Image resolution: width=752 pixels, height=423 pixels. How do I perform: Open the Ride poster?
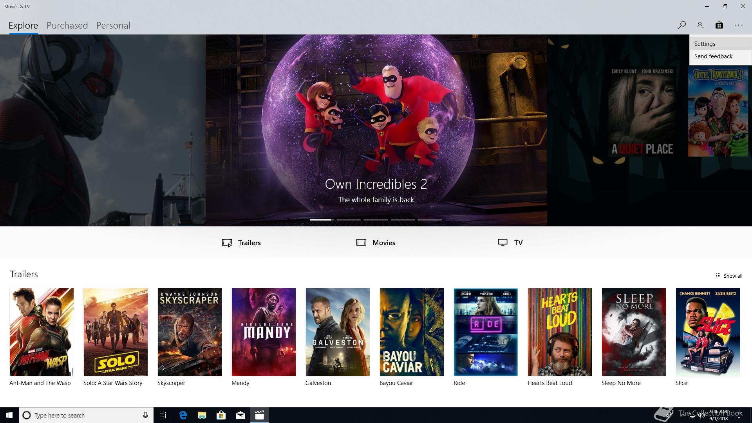click(x=486, y=332)
